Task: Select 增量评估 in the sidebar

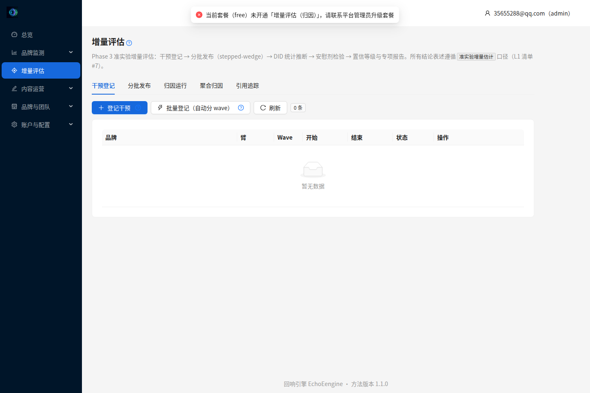Action: [41, 70]
